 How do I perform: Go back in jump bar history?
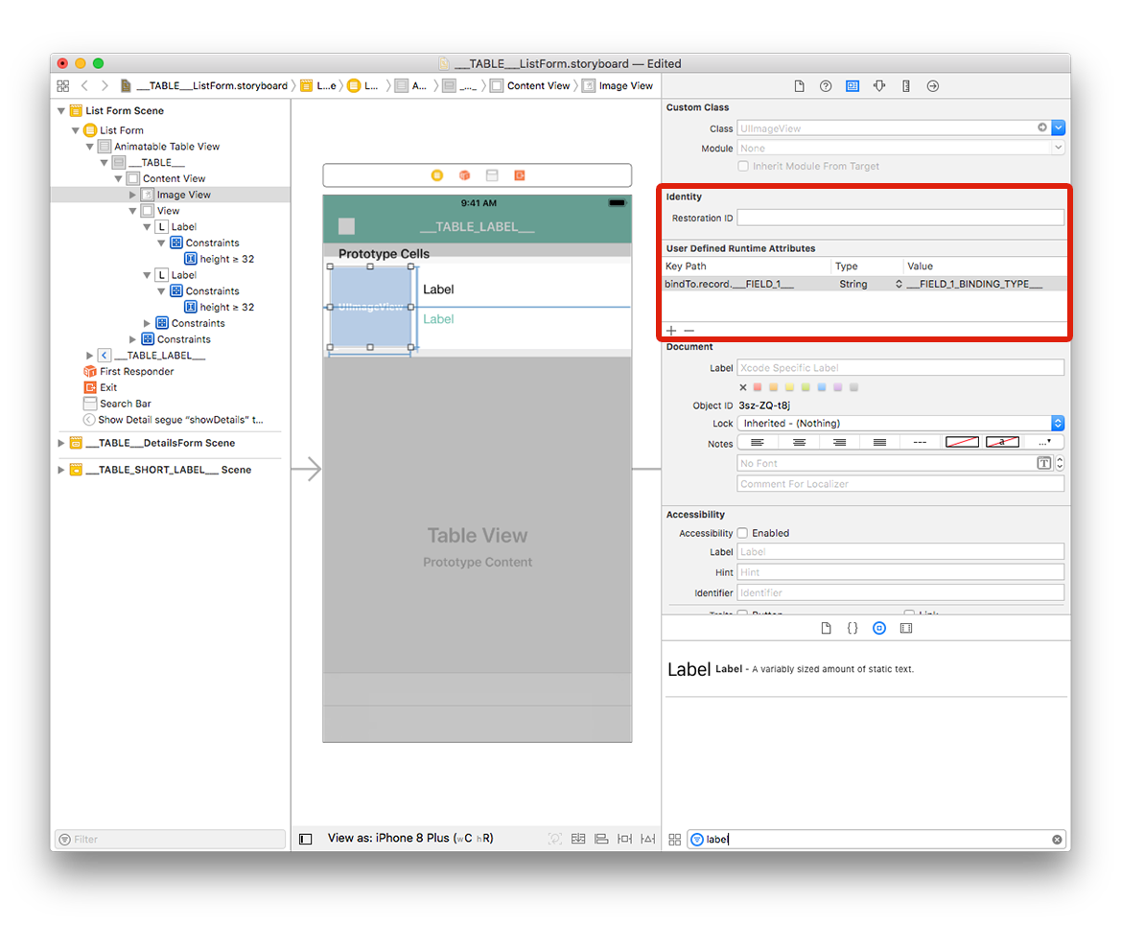(x=84, y=85)
